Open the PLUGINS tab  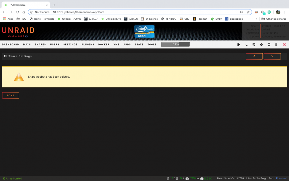pos(88,44)
